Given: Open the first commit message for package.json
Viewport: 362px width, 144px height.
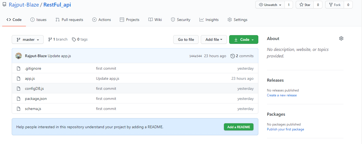Looking at the screenshot, I should click(106, 99).
